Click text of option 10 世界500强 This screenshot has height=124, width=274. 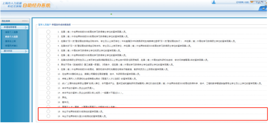99,74
